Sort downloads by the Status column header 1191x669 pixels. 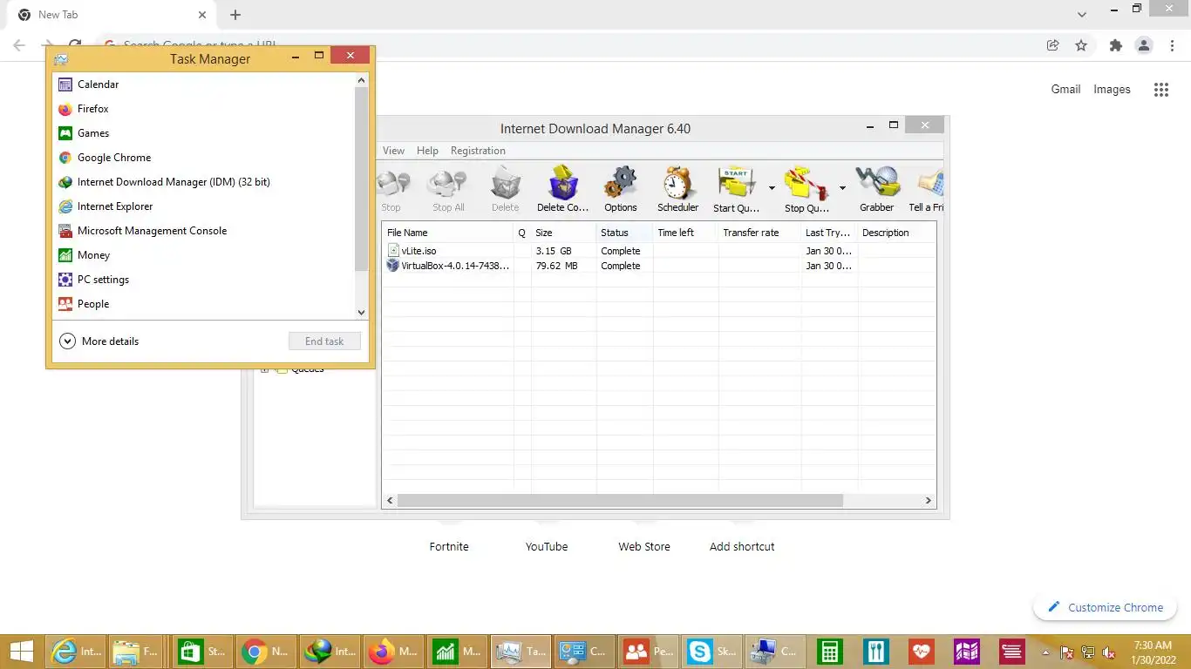click(624, 233)
